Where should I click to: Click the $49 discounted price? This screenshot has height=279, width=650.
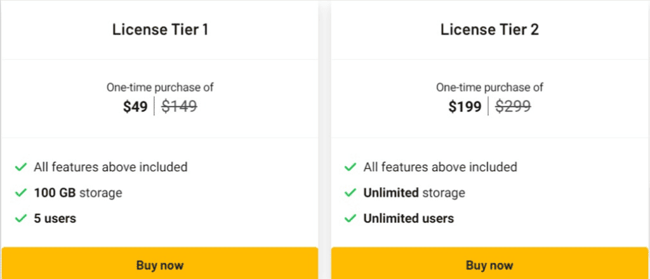(135, 107)
